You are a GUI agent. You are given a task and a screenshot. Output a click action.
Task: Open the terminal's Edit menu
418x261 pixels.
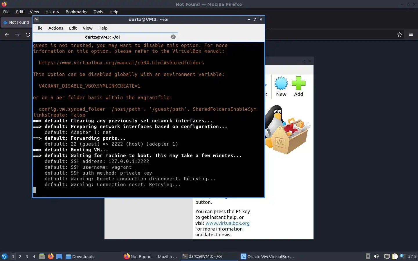click(73, 28)
